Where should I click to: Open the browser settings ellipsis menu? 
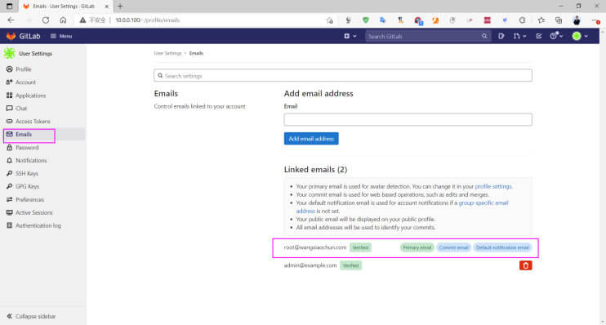click(x=595, y=20)
